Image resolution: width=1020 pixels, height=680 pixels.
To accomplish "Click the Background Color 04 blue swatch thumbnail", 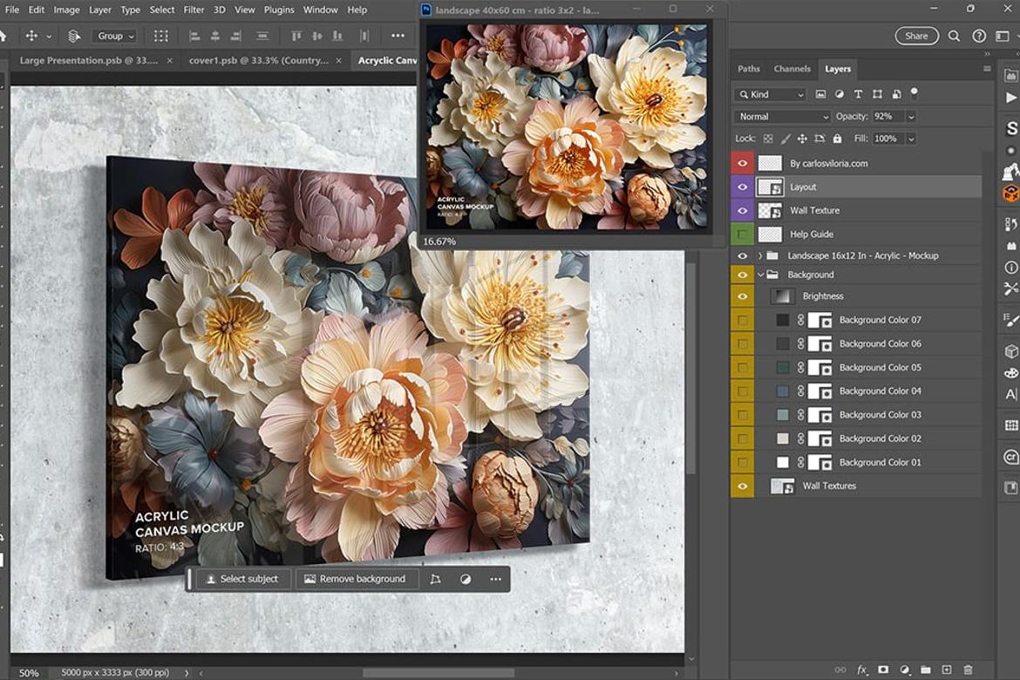I will 783,391.
